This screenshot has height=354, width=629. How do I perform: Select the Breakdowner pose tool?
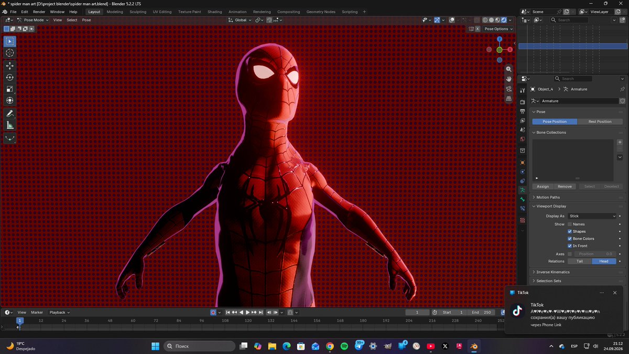[x=10, y=138]
